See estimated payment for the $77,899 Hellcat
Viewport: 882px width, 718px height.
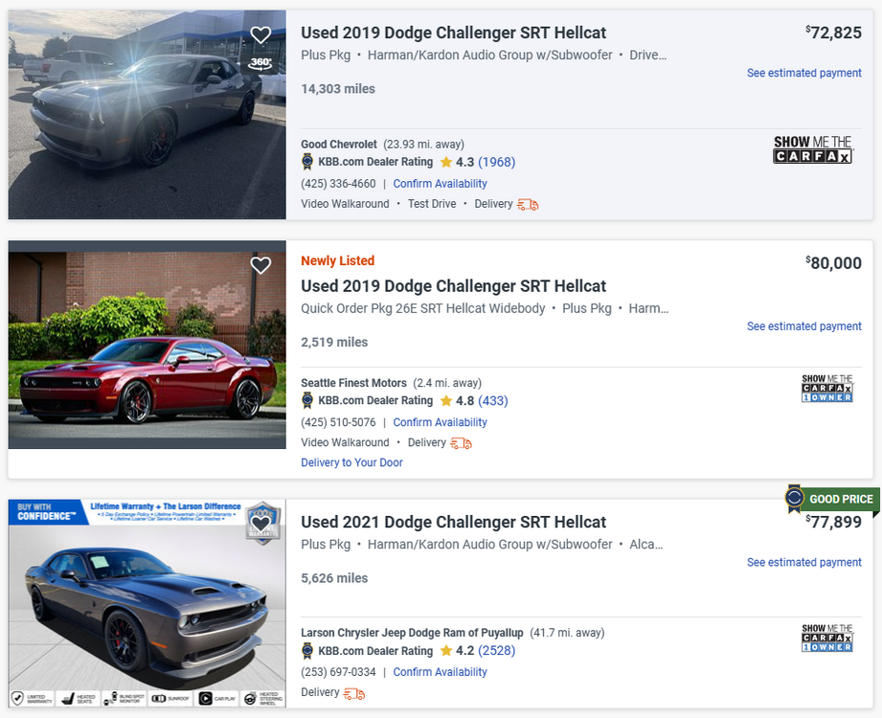[803, 563]
